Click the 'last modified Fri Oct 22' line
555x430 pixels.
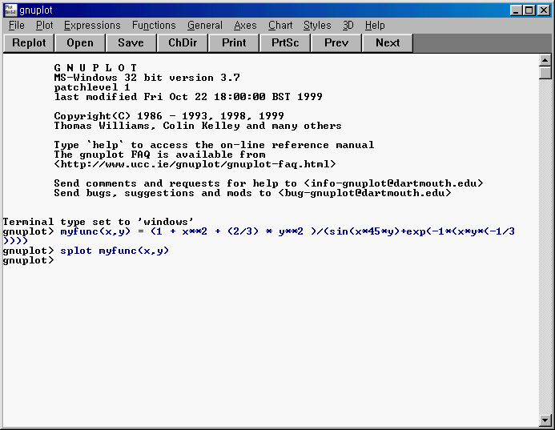188,97
